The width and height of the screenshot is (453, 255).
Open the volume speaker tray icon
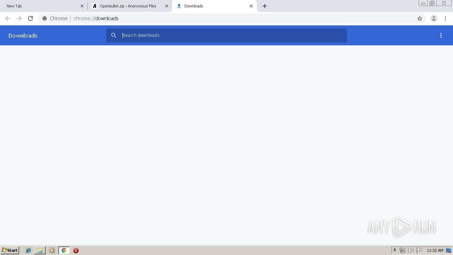[x=411, y=250]
